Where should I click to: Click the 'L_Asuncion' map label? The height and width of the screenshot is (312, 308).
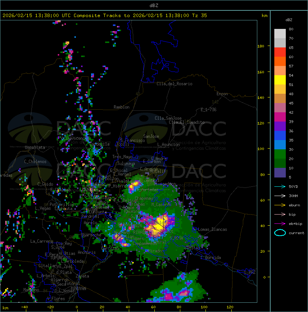point(168,145)
